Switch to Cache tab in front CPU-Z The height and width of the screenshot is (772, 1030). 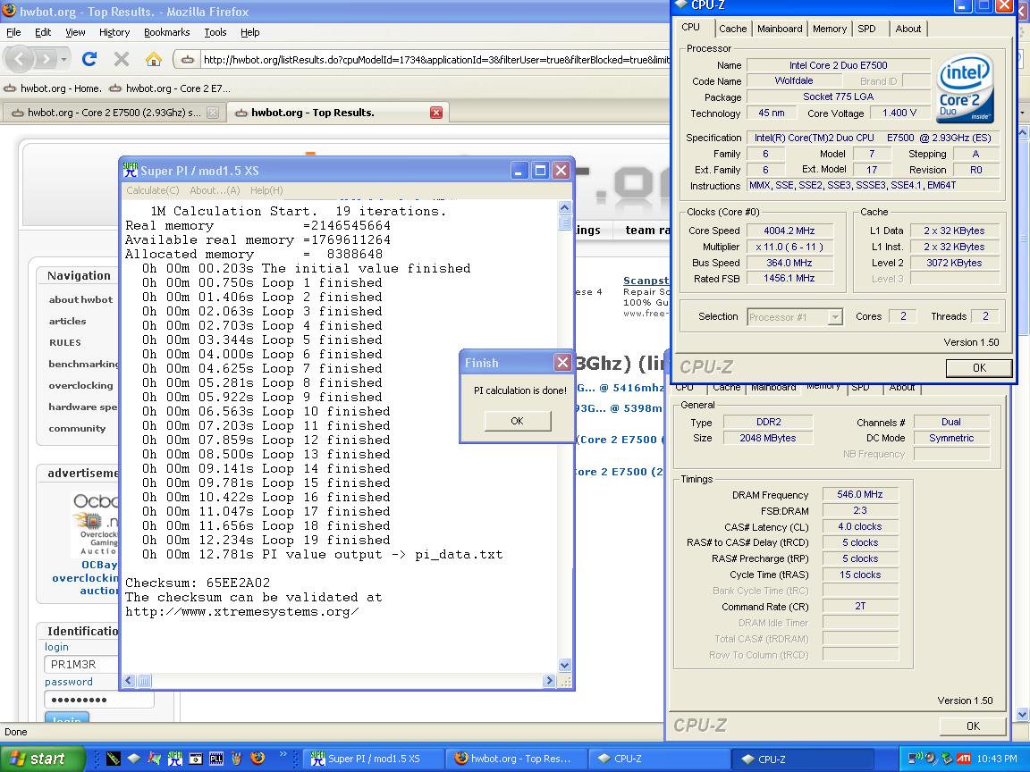pyautogui.click(x=732, y=29)
